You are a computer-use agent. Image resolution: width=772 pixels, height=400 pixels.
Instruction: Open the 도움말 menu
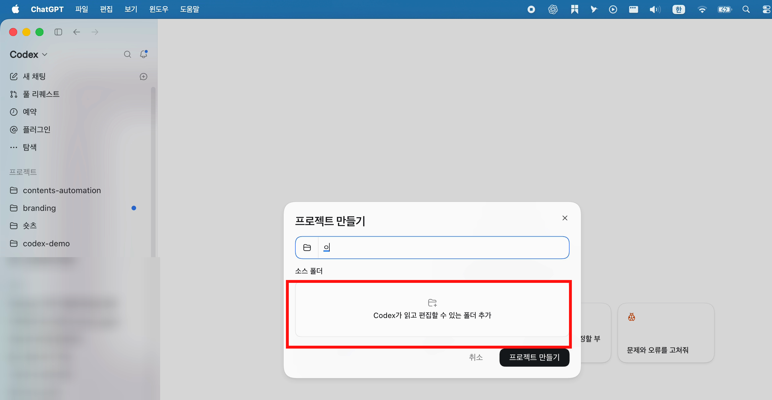(x=189, y=9)
